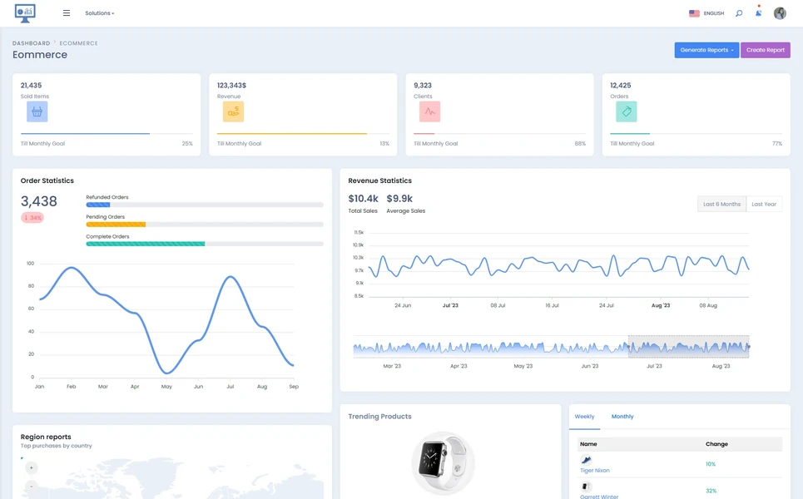Open the Tiger Nixon entry
The height and width of the screenshot is (499, 803).
point(594,470)
